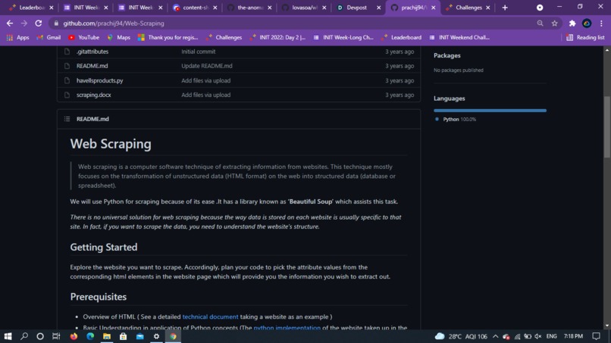Open the INIT Weekend Chall bookmark

(459, 37)
